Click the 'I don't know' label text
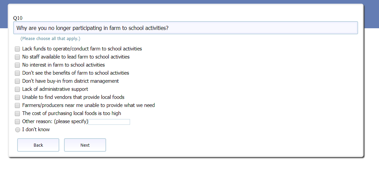Viewport: 379px width, 186px height. [x=36, y=129]
